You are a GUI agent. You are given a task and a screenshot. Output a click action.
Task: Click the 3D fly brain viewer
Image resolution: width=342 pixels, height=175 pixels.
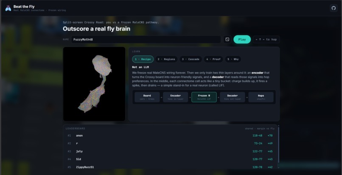pyautogui.click(x=94, y=84)
